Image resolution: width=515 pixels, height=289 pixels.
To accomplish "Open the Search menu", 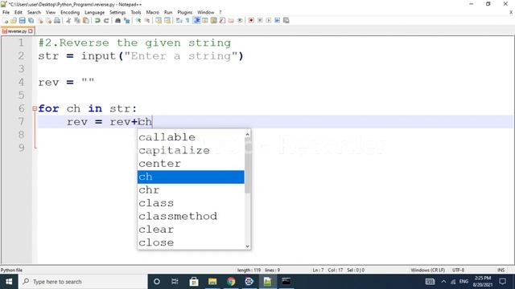I will point(34,12).
